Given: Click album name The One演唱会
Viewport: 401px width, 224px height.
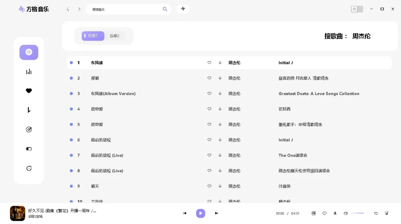Looking at the screenshot, I should (x=293, y=156).
